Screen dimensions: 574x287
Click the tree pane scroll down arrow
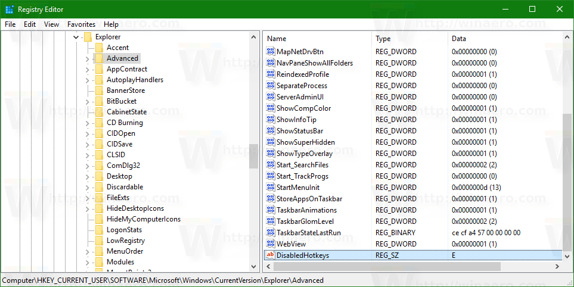point(253,267)
